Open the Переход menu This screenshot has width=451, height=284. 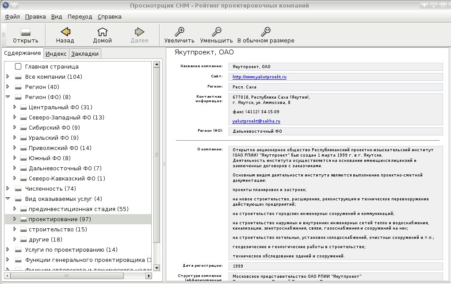click(x=80, y=17)
